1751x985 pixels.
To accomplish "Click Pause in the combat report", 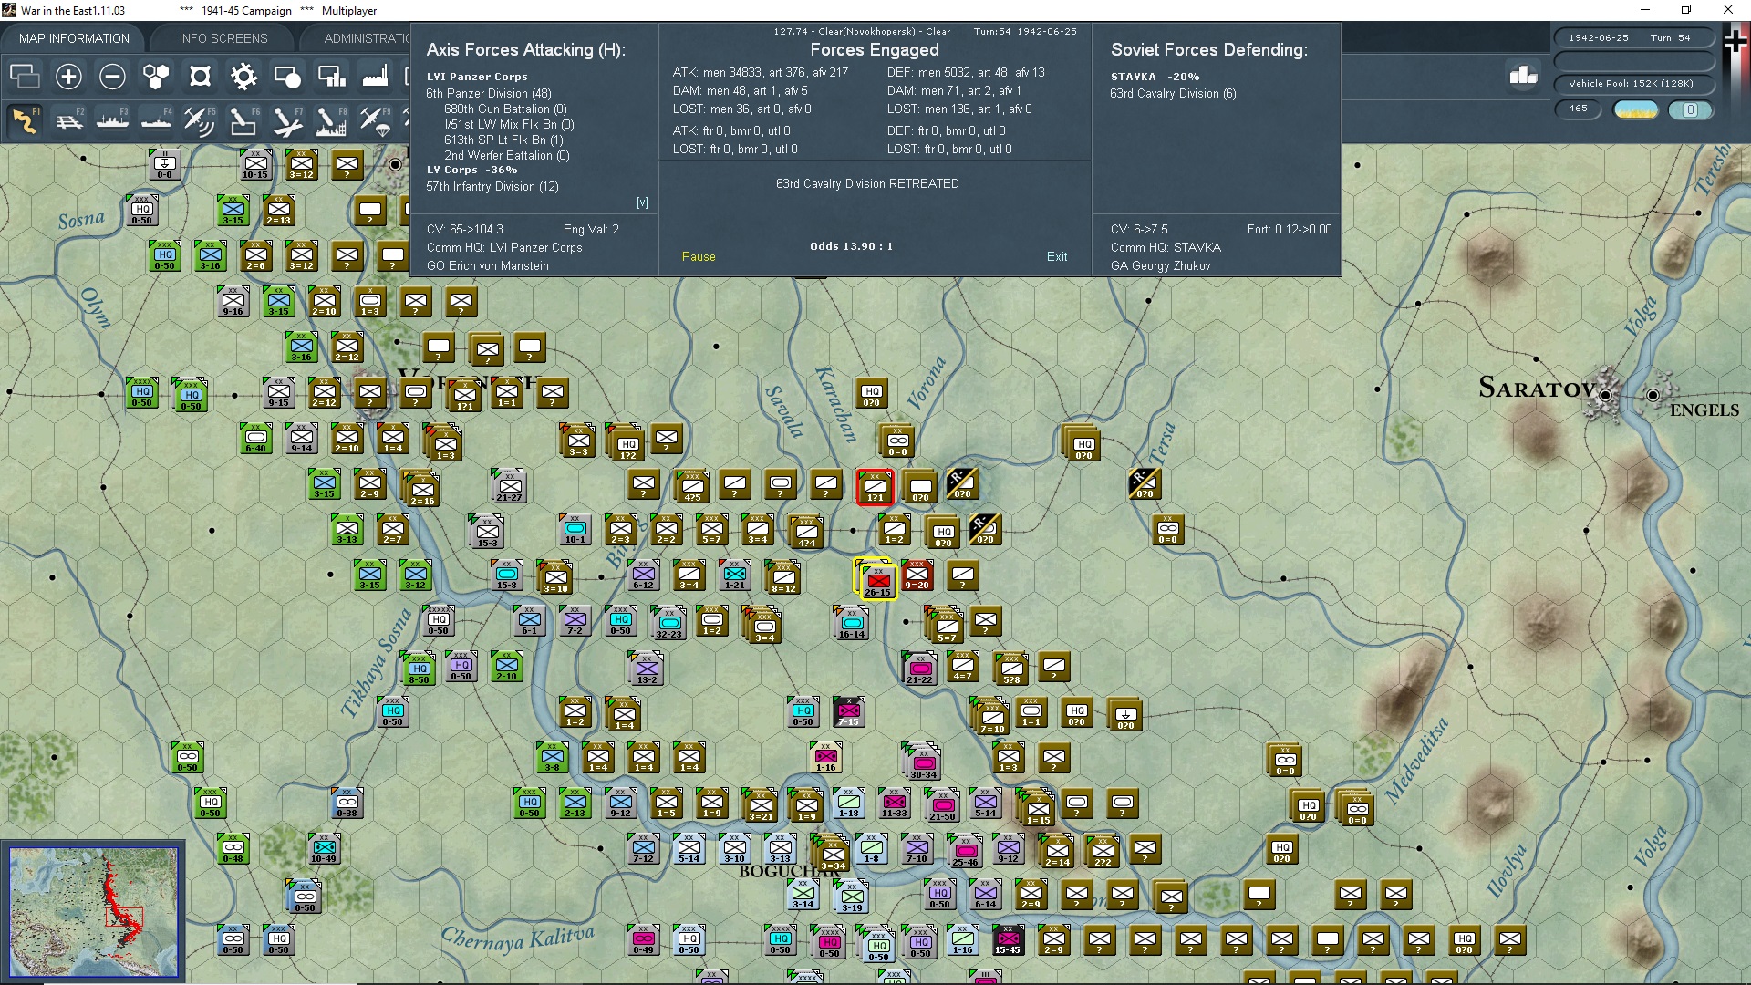I will coord(699,257).
